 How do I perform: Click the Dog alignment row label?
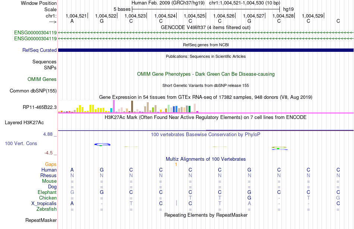coord(52,187)
